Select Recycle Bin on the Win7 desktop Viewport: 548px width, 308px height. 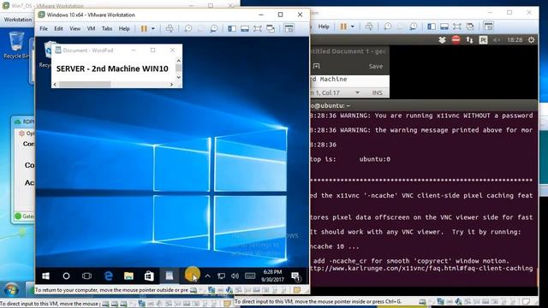15,45
